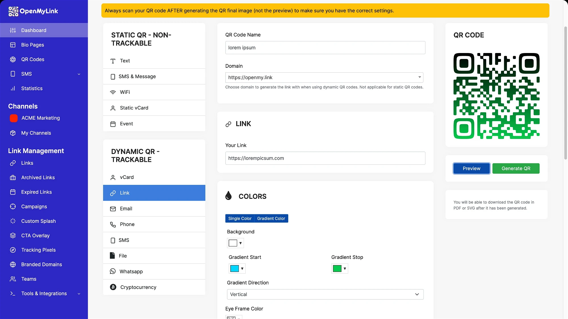This screenshot has width=568, height=319.
Task: Open the Domain dropdown
Action: tap(324, 77)
